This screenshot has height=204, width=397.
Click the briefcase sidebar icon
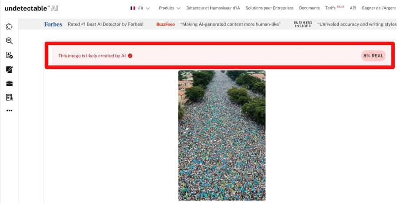tap(9, 84)
